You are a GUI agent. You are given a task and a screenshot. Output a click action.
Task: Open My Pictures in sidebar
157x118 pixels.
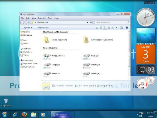[x=26, y=52]
